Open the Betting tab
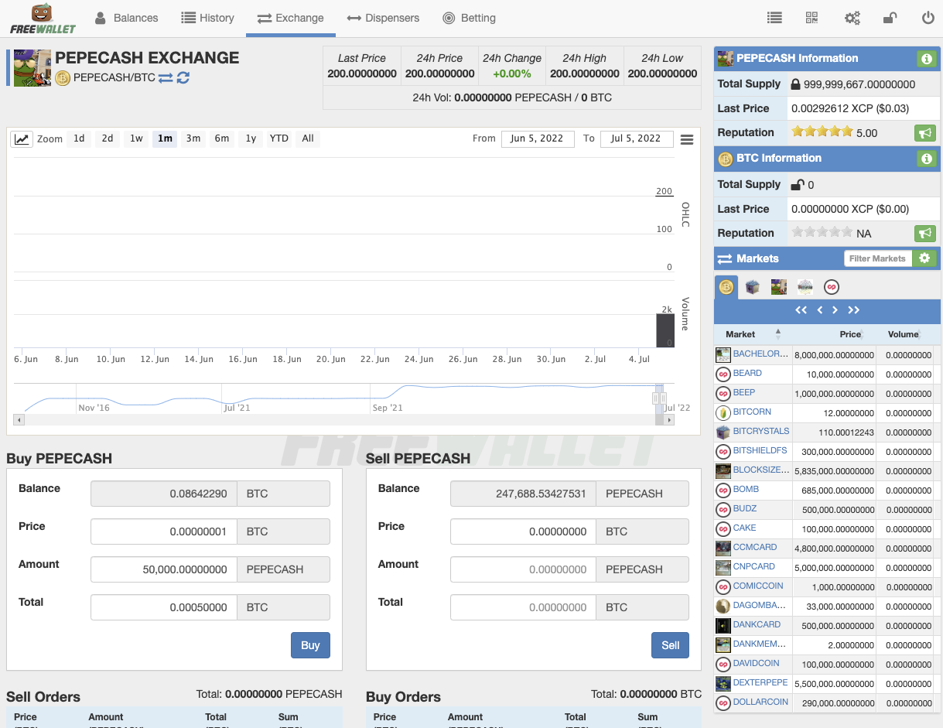Screen dimensions: 943x728 pos(469,18)
